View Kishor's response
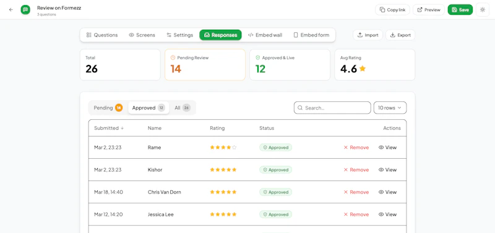The height and width of the screenshot is (233, 495). coord(387,169)
